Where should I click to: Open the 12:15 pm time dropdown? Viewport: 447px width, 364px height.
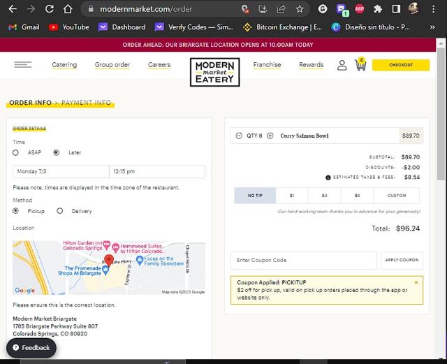pos(157,171)
